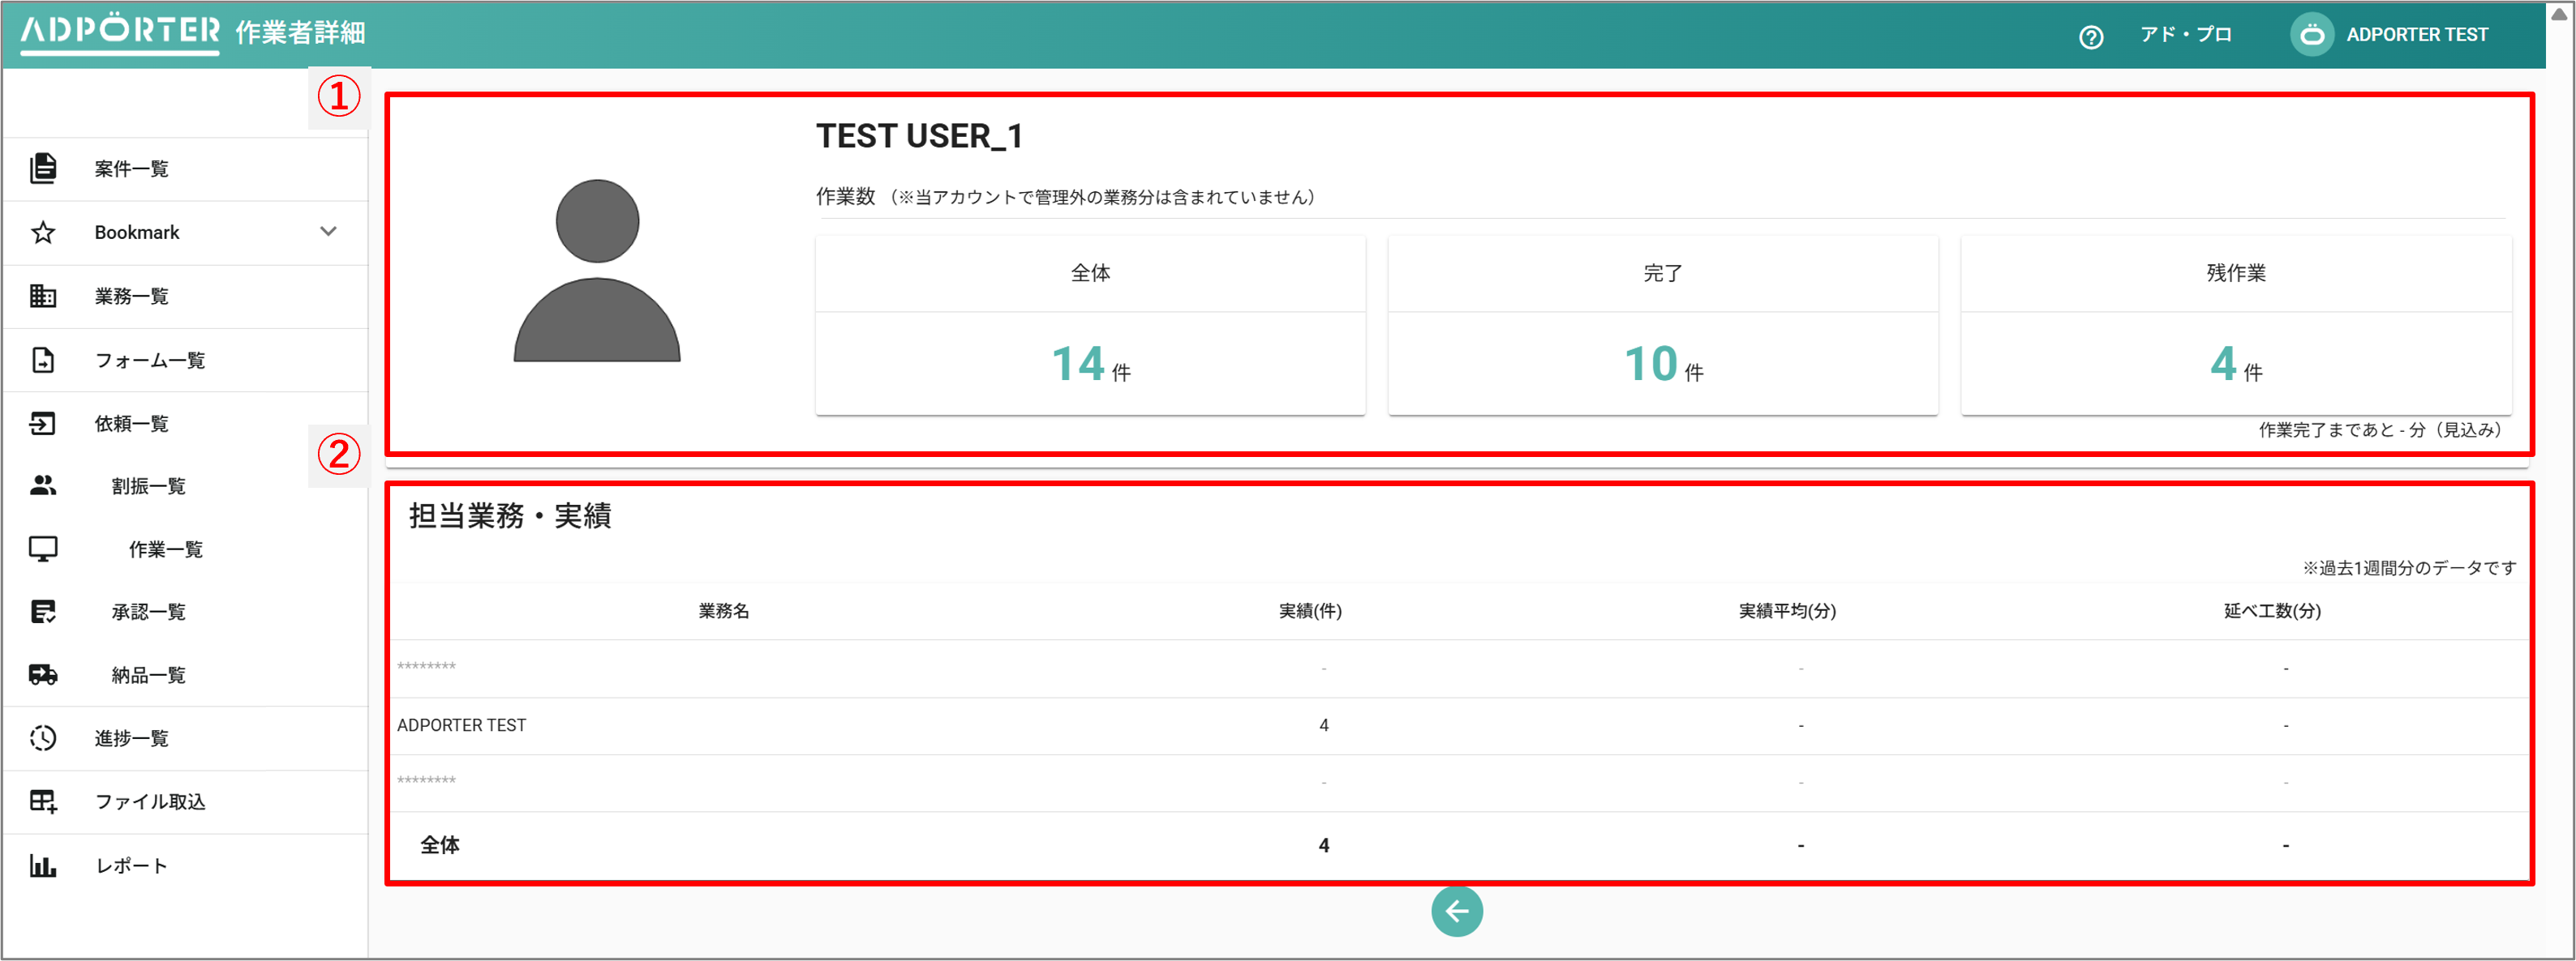Collapse the Bookmark submenu chevron

(x=328, y=231)
